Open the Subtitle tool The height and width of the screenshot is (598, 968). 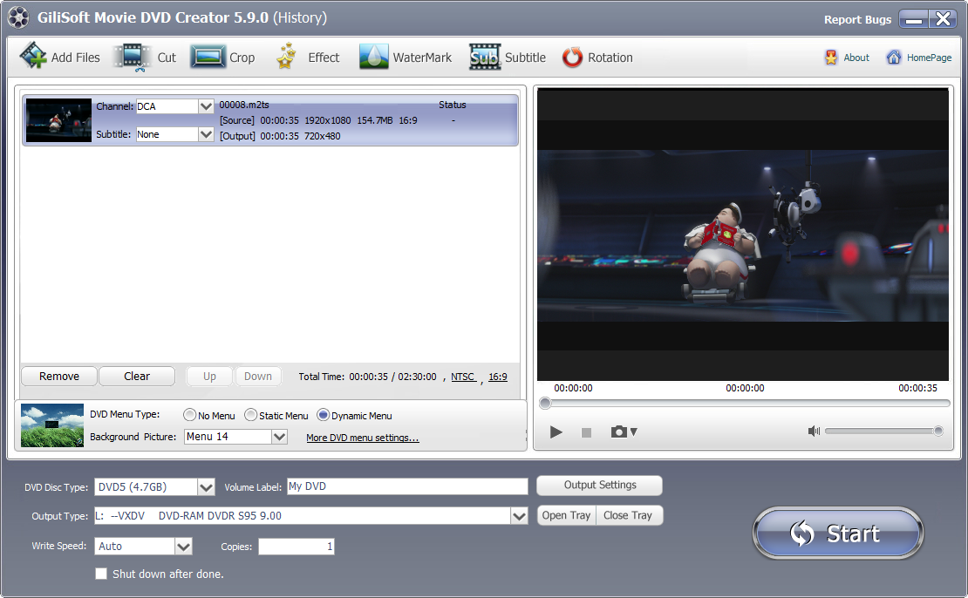(x=484, y=58)
